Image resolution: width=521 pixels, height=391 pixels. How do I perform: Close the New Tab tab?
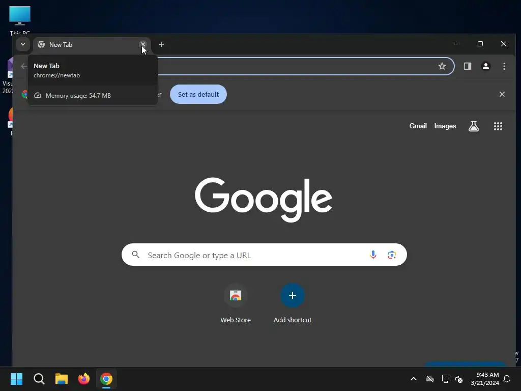point(143,44)
